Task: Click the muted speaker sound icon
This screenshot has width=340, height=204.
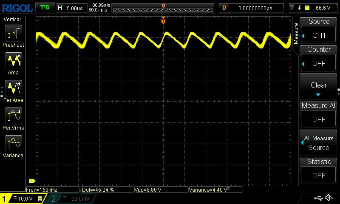Action: coord(329,198)
